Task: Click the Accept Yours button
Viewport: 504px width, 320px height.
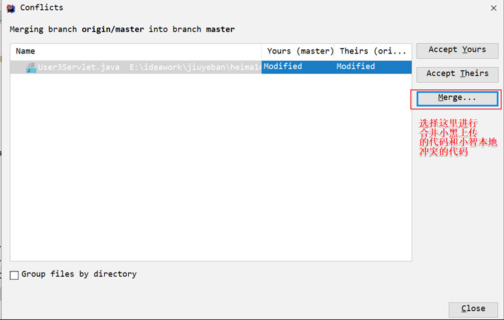Action: [457, 51]
